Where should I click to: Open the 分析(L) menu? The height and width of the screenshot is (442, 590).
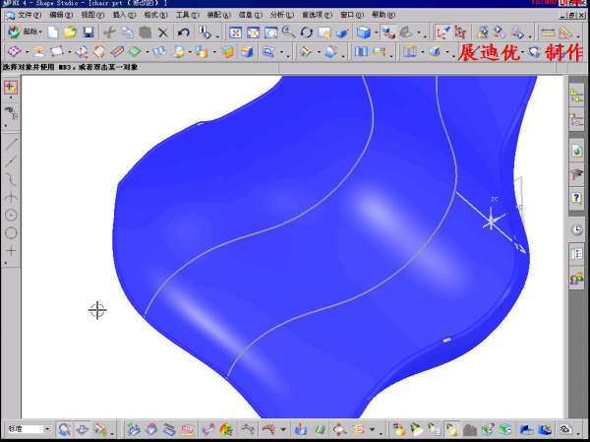(281, 15)
